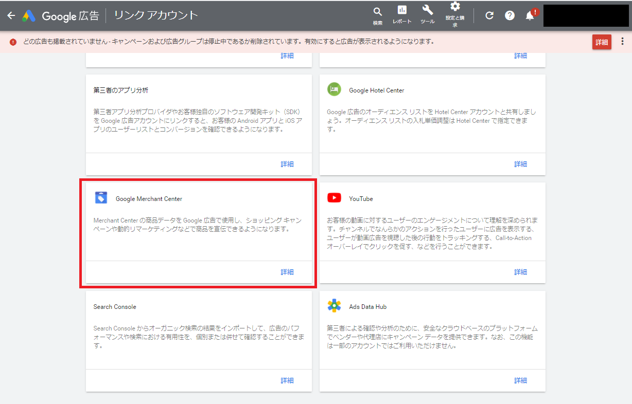Open 詳細 for Google Hotel Center
632x404 pixels.
[x=521, y=164]
